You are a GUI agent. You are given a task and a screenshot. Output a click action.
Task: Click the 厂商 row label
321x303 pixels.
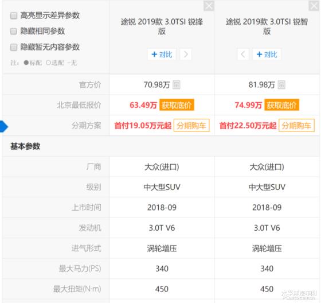pos(94,166)
